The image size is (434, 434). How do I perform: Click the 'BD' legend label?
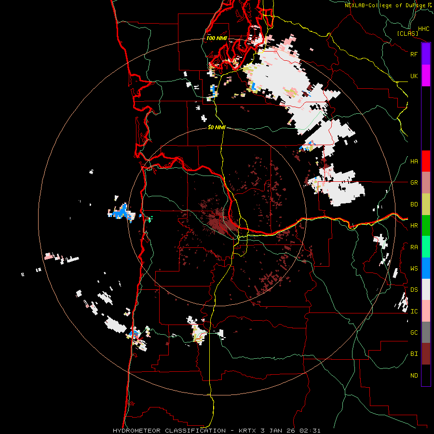click(414, 204)
